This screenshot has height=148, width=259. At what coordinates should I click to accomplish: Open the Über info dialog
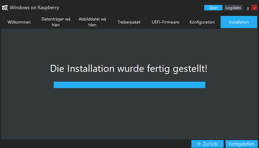coord(213,8)
